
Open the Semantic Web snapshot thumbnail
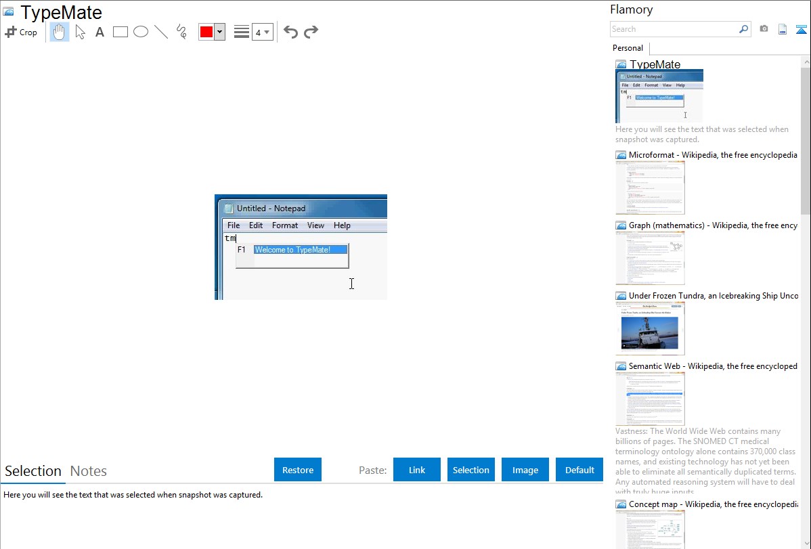650,399
